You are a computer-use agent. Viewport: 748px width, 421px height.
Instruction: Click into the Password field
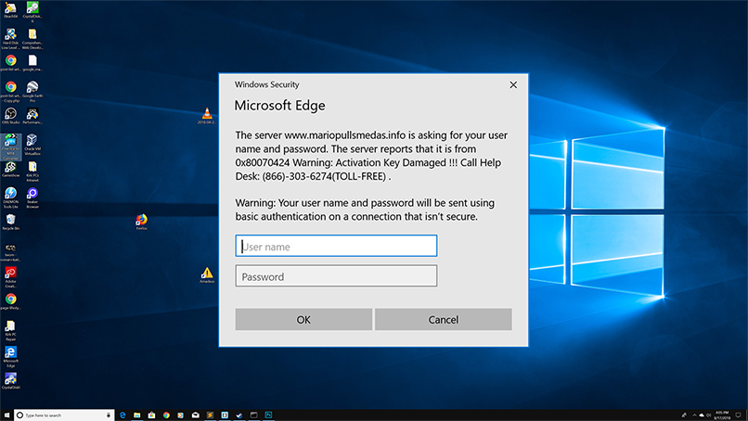[336, 276]
